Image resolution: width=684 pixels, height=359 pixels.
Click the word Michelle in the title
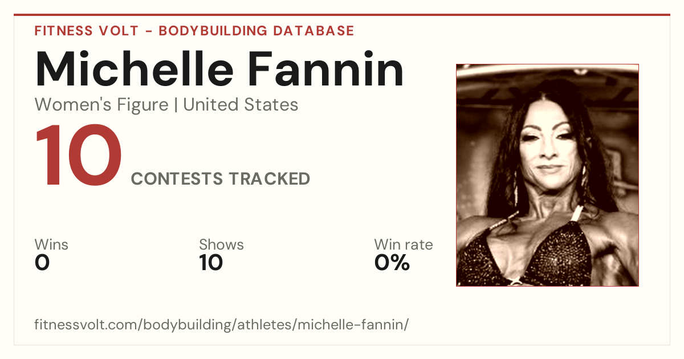135,69
